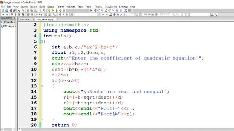The width and height of the screenshot is (234, 131).
Task: Cut the selected text
Action: pyautogui.click(x=28, y=11)
